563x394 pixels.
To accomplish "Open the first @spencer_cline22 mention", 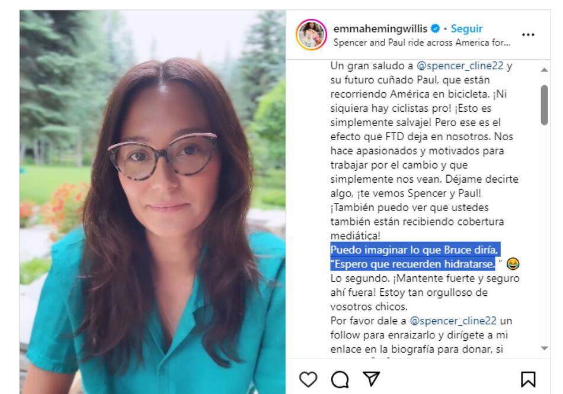I will click(x=460, y=66).
